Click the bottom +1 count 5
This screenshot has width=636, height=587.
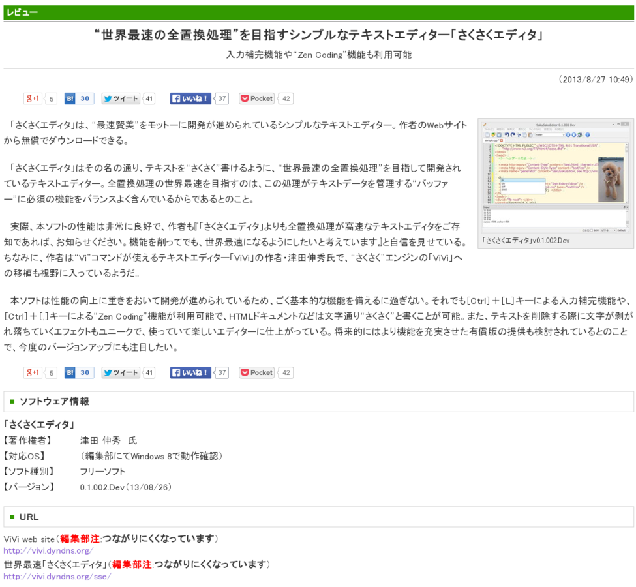pos(51,373)
